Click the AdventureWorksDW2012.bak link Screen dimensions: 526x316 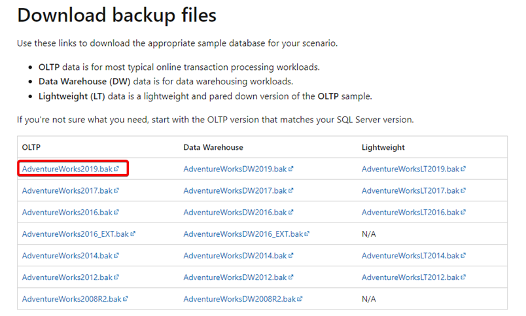click(235, 277)
